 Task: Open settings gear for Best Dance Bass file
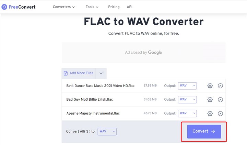tap(210, 86)
